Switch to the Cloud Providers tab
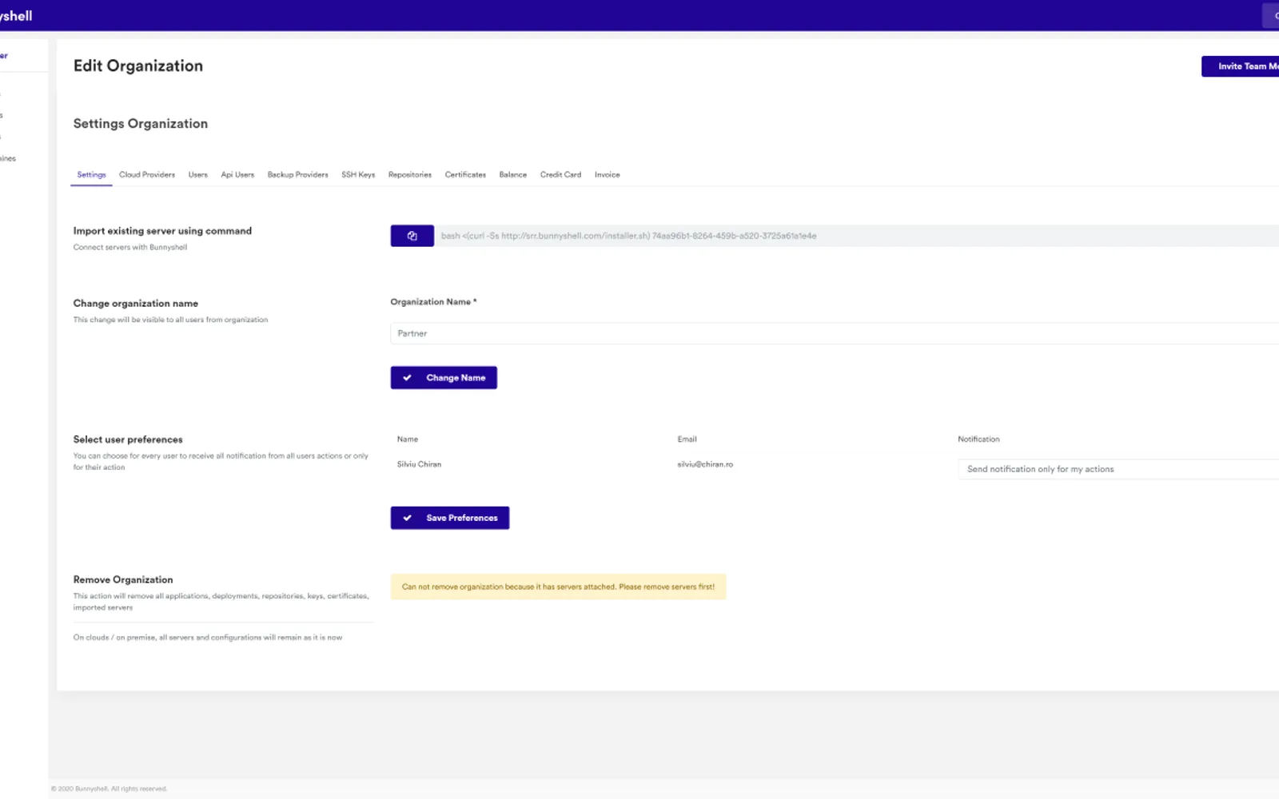 147,174
